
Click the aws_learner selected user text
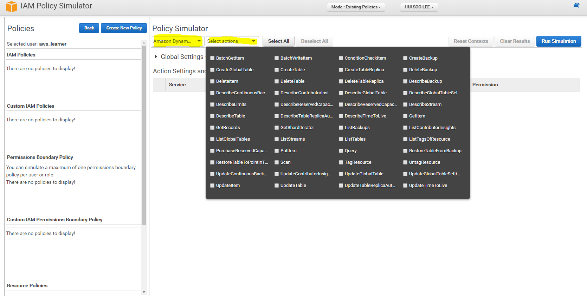pyautogui.click(x=53, y=44)
